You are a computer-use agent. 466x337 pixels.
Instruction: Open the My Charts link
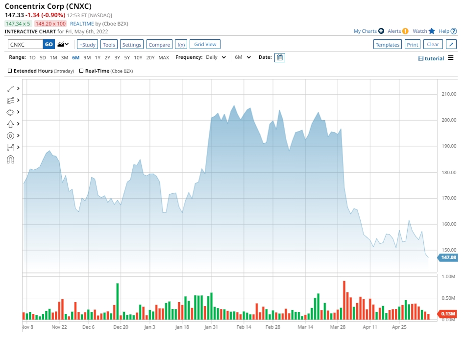click(x=365, y=31)
